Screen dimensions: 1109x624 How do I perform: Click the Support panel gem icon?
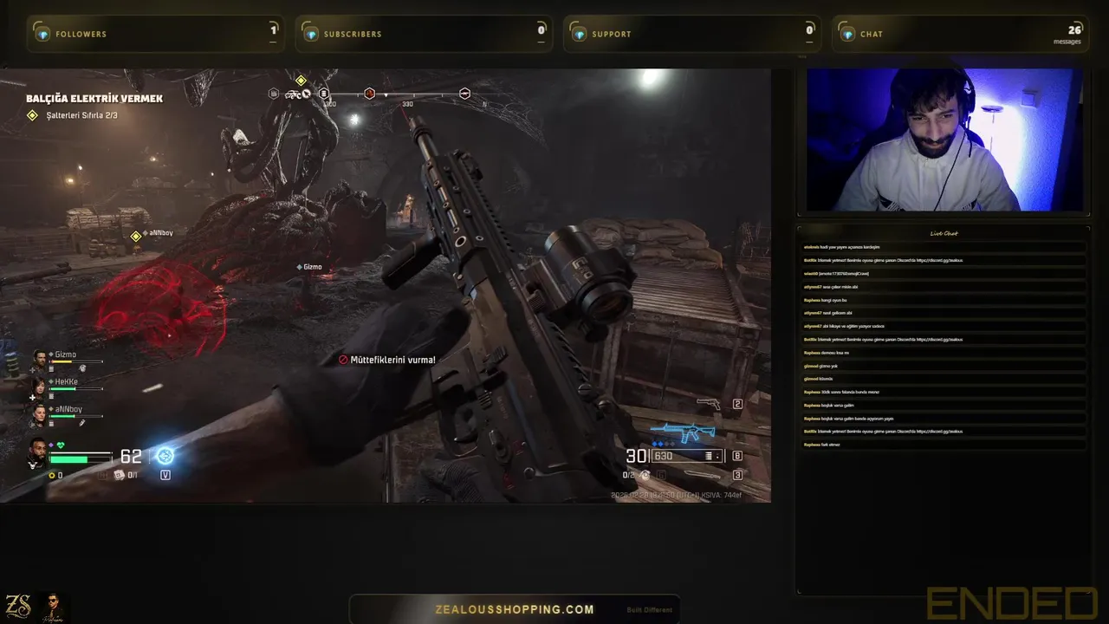coord(579,34)
